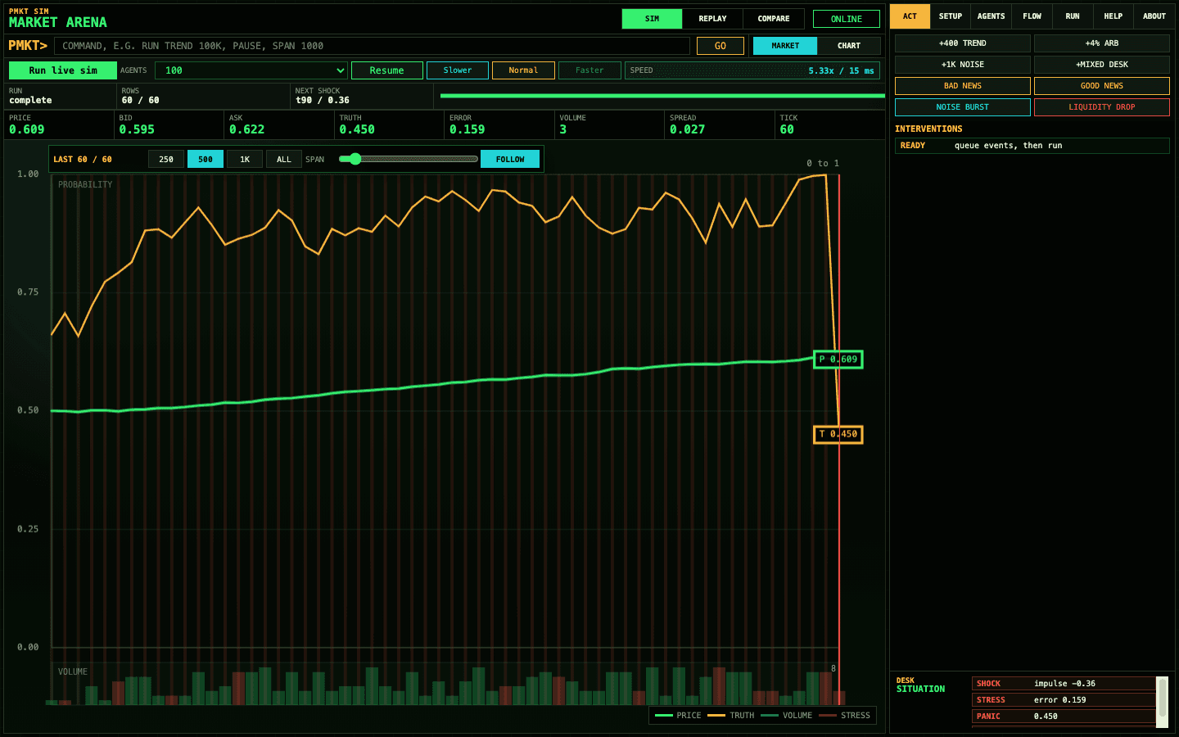Viewport: 1179px width, 737px height.
Task: Click the PANIC 0.450 row
Action: point(1064,717)
